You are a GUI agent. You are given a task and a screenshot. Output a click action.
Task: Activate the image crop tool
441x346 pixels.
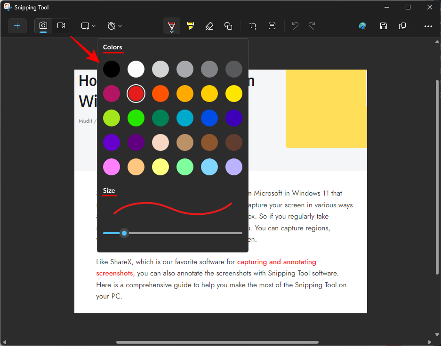(x=253, y=26)
